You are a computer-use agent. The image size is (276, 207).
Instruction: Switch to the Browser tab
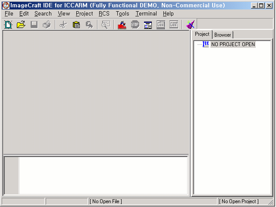[223, 35]
